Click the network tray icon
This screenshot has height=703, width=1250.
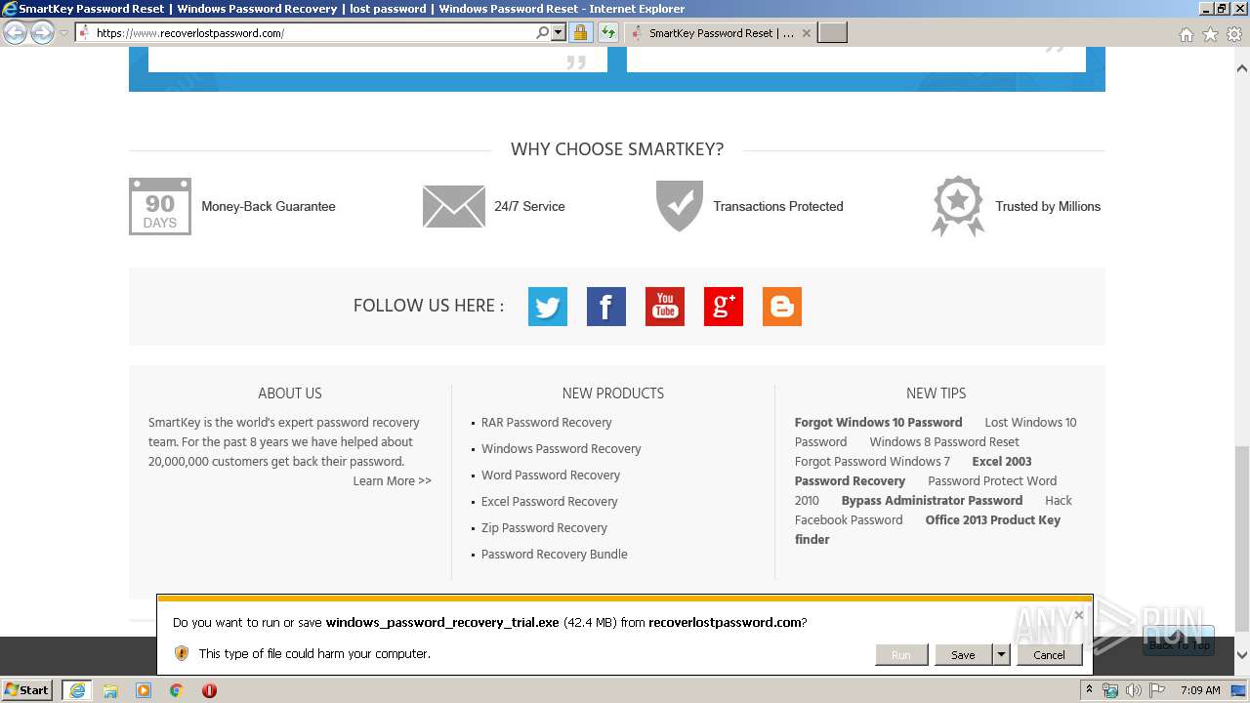pyautogui.click(x=1110, y=690)
